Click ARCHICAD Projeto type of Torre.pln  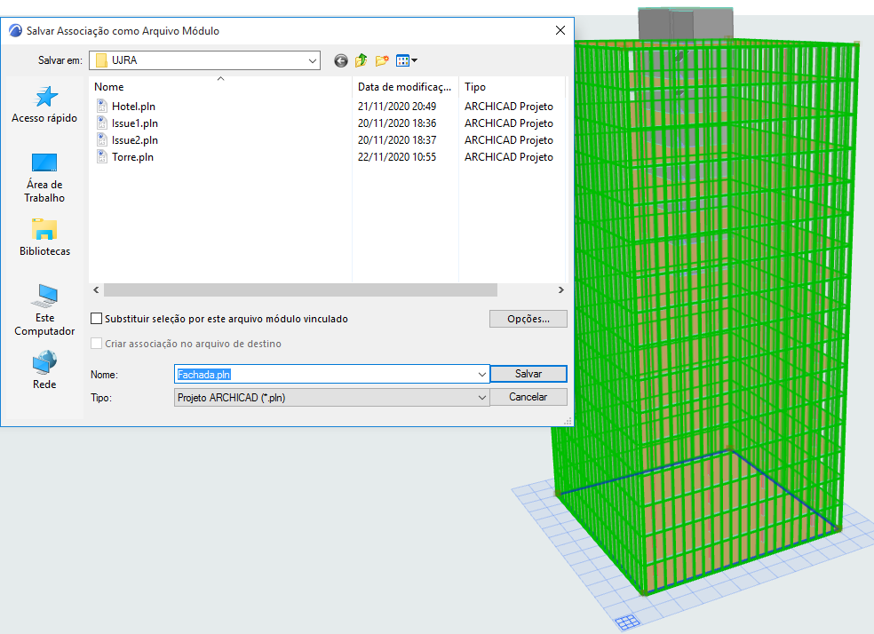pyautogui.click(x=509, y=156)
